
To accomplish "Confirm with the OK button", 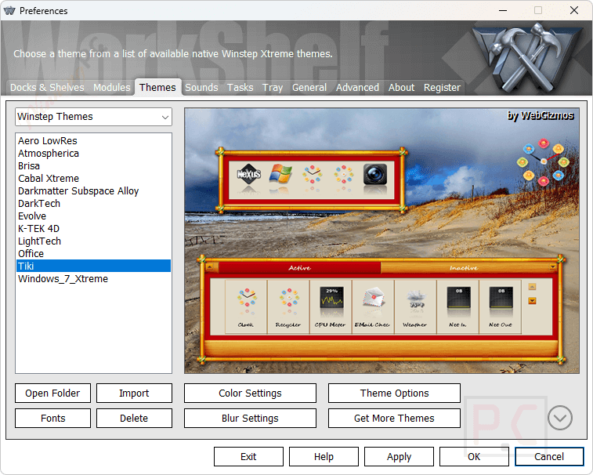I will tap(474, 457).
